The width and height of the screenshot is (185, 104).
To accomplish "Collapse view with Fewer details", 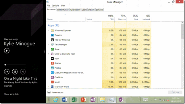I will coord(55,93).
